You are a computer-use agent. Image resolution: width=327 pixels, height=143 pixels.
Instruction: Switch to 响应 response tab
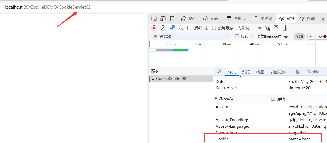tap(260, 72)
